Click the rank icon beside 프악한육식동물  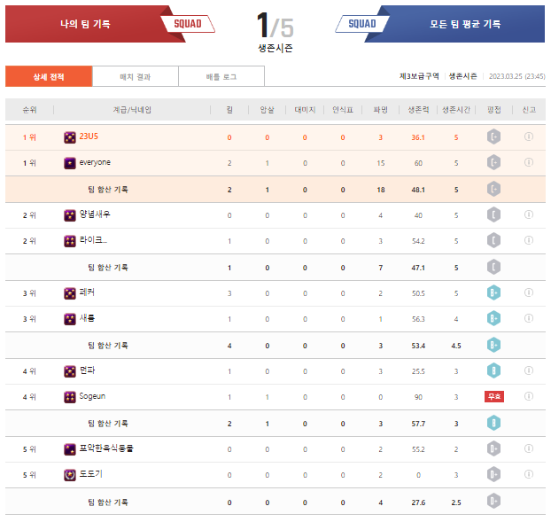click(70, 449)
